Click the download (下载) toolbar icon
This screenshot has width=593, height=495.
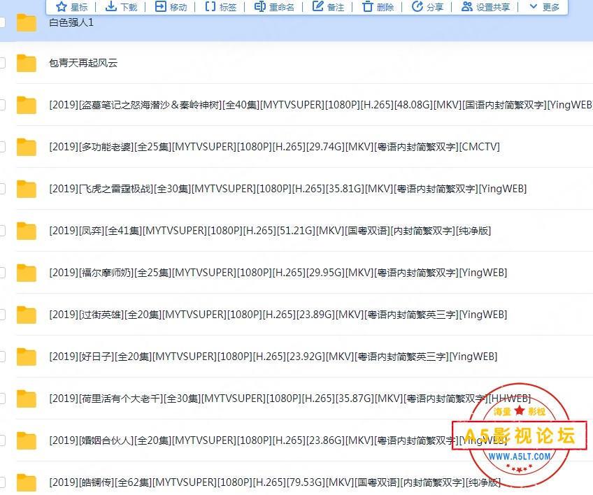pos(110,6)
